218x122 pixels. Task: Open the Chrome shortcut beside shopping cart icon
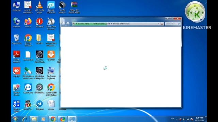click(x=51, y=90)
